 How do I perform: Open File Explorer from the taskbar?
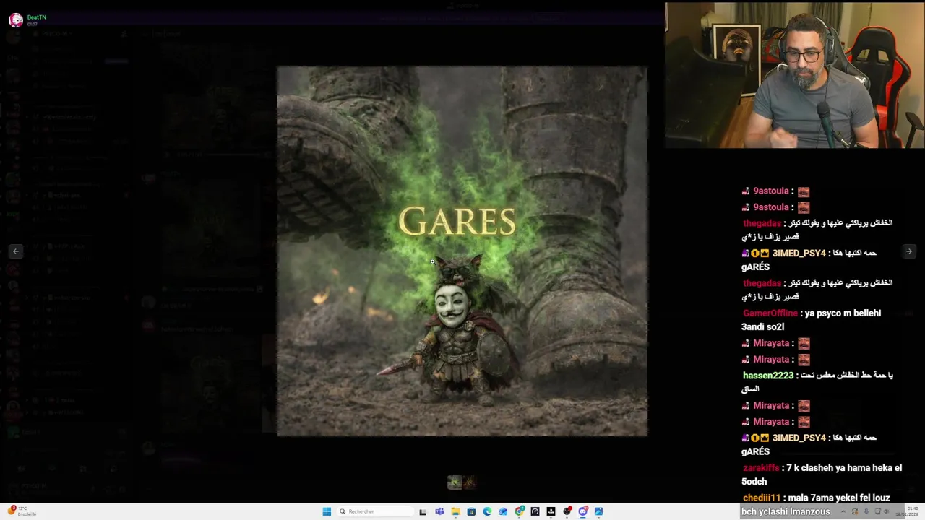click(455, 511)
